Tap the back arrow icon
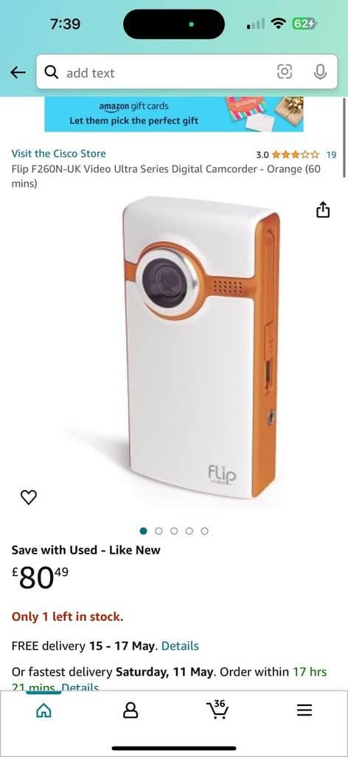Screen dimensions: 348x757 (x=18, y=72)
